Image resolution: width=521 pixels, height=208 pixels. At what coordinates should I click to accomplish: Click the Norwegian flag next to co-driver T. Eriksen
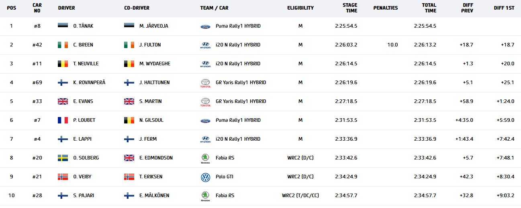point(129,177)
